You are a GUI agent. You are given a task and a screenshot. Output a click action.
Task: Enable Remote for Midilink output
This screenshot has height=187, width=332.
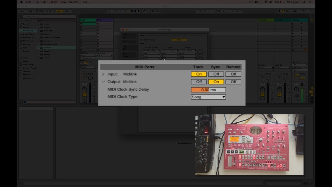pyautogui.click(x=233, y=82)
